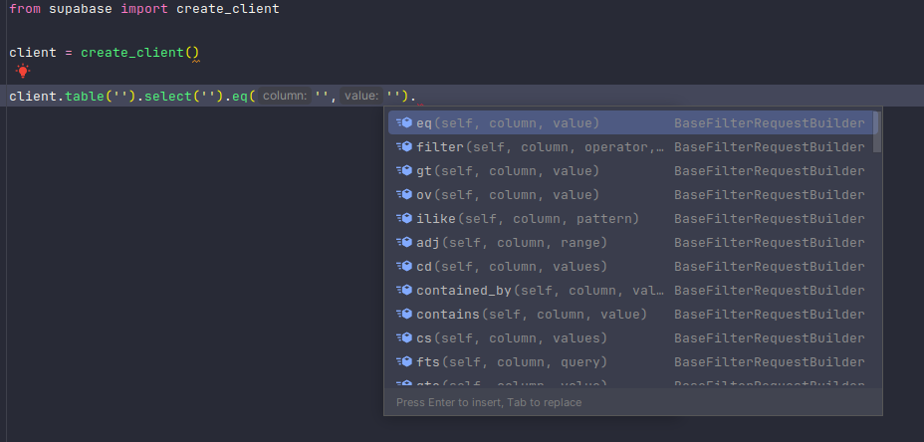Select the eq method suggestion
This screenshot has height=442, width=924.
tap(630, 123)
